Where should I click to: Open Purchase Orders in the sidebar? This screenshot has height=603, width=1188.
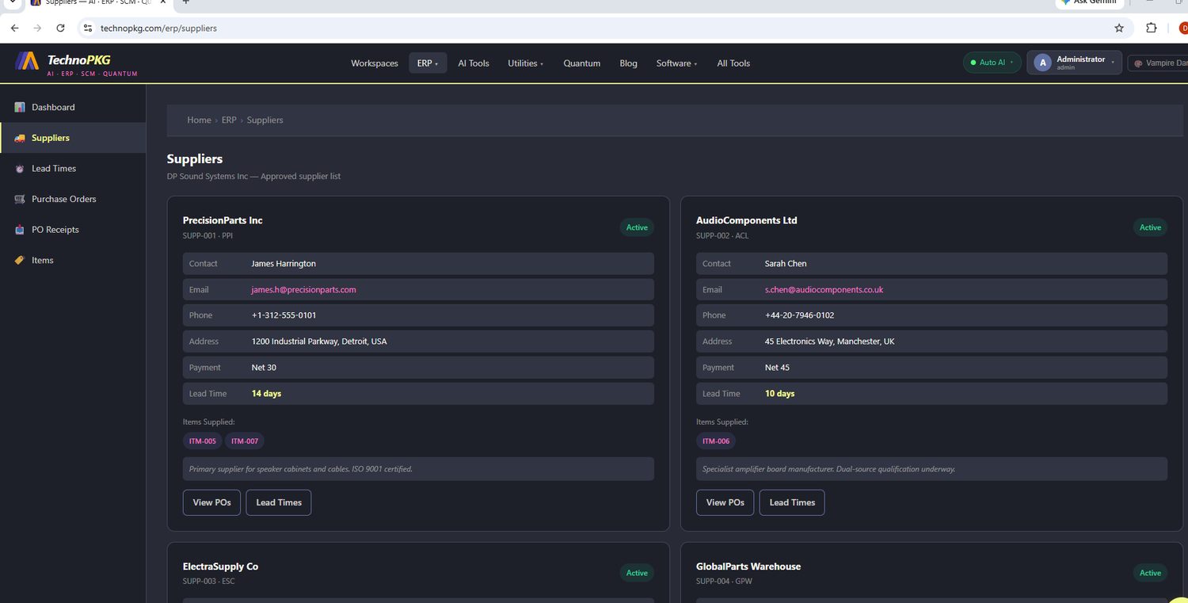(x=73, y=199)
